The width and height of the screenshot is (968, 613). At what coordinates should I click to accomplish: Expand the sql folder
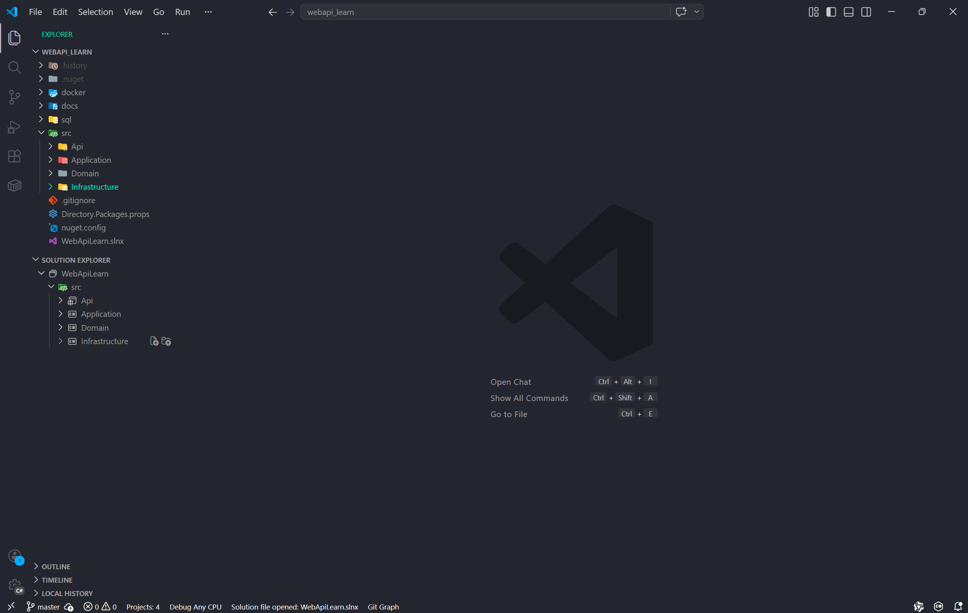point(41,119)
